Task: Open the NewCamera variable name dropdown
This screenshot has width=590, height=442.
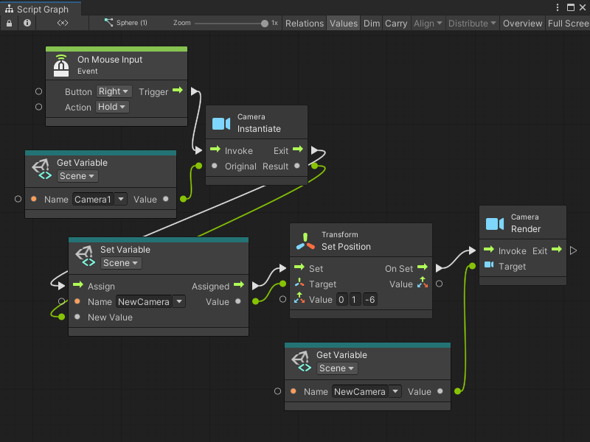Action: 150,301
